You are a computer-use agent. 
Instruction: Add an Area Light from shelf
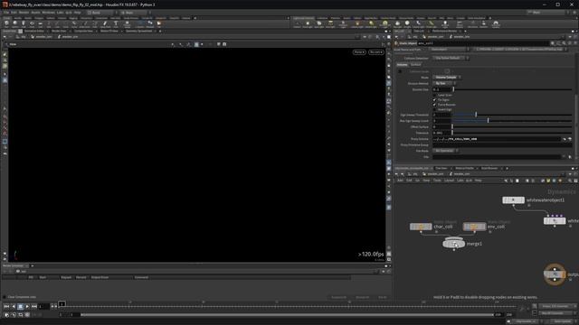330,24
